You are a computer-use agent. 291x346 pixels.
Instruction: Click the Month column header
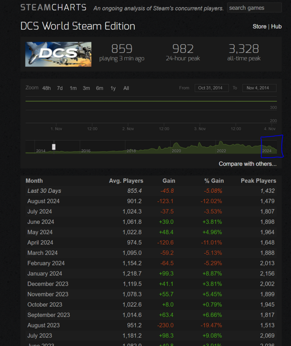pyautogui.click(x=34, y=181)
